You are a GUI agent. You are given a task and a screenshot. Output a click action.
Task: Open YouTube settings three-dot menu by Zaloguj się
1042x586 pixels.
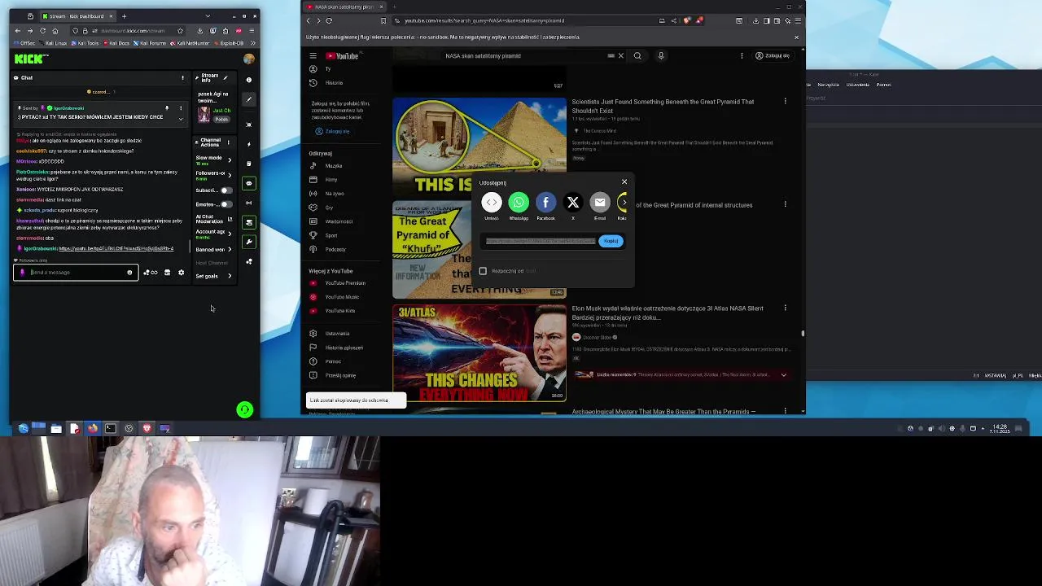pyautogui.click(x=742, y=56)
